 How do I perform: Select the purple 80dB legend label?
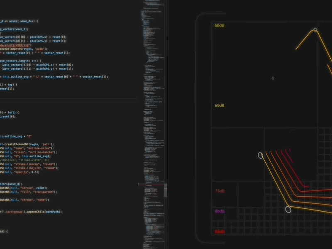(220, 211)
